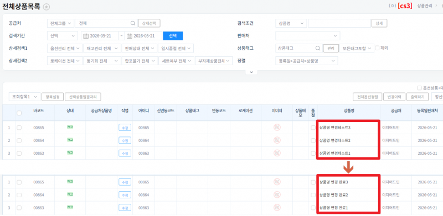Screen dimensions: 443x216
Task: Open the 모든태그포함 dropdown
Action: tap(357, 48)
